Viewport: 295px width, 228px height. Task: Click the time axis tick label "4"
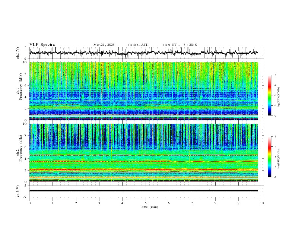[122, 203]
